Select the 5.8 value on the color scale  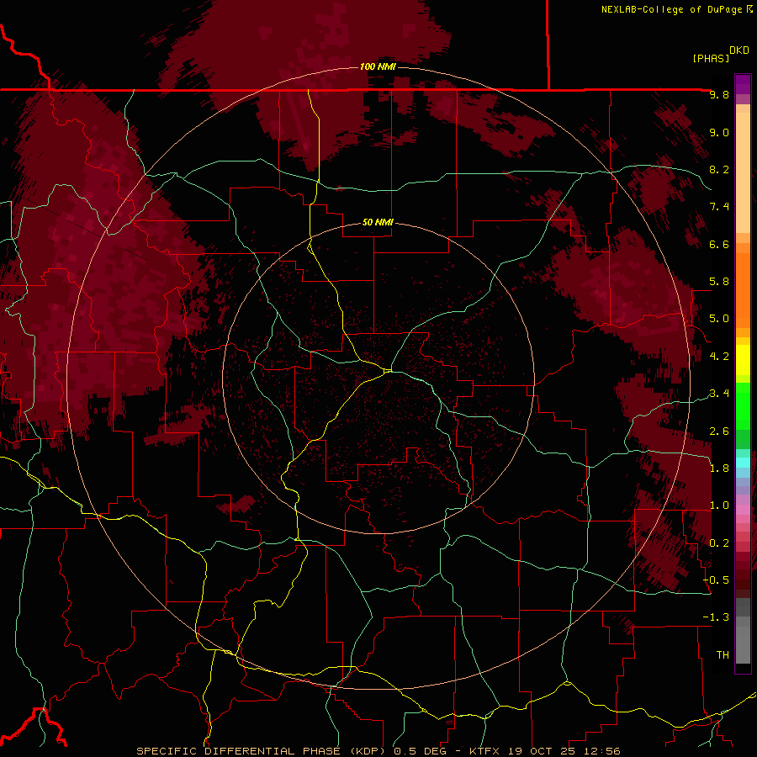click(719, 282)
